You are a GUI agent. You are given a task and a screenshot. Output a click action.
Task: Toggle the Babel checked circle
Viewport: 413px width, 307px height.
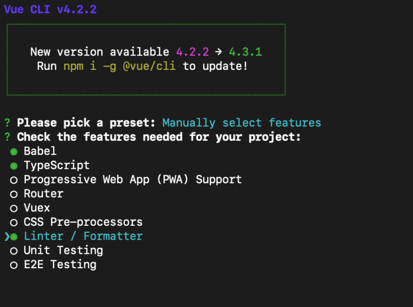pos(13,152)
